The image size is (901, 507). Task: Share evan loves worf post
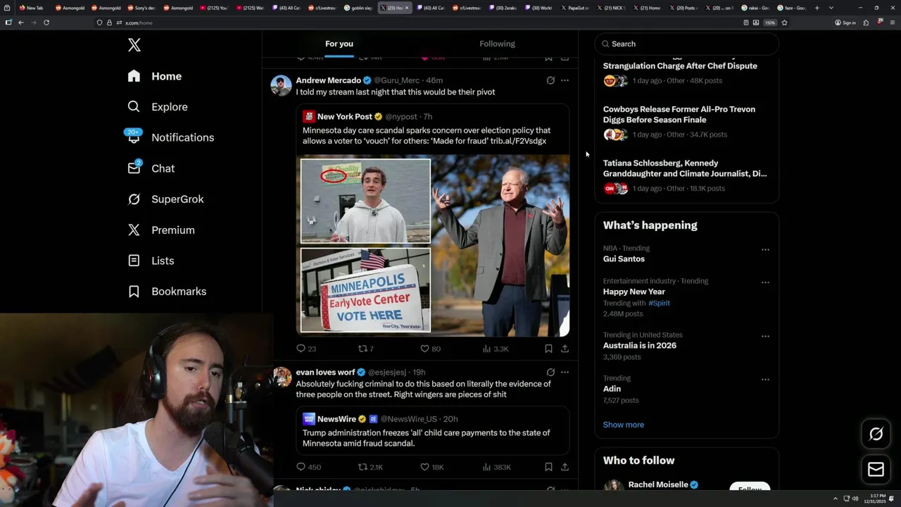565,467
